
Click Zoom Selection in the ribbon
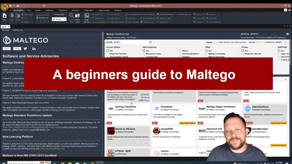[213, 22]
